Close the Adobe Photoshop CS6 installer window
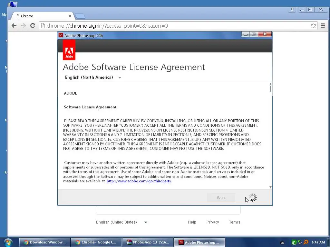 click(x=265, y=34)
